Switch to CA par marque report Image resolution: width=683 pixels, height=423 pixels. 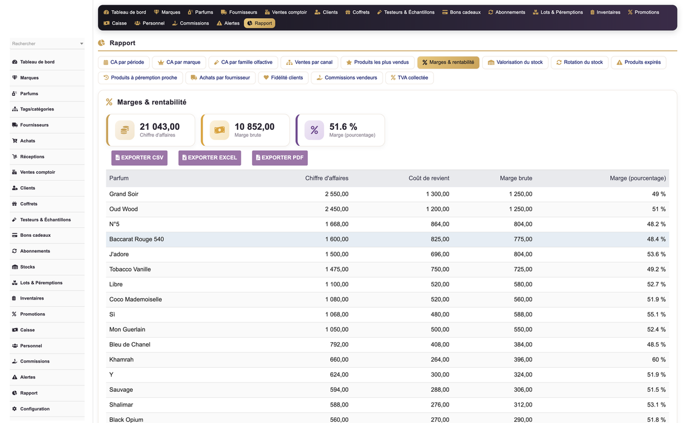[x=179, y=62]
